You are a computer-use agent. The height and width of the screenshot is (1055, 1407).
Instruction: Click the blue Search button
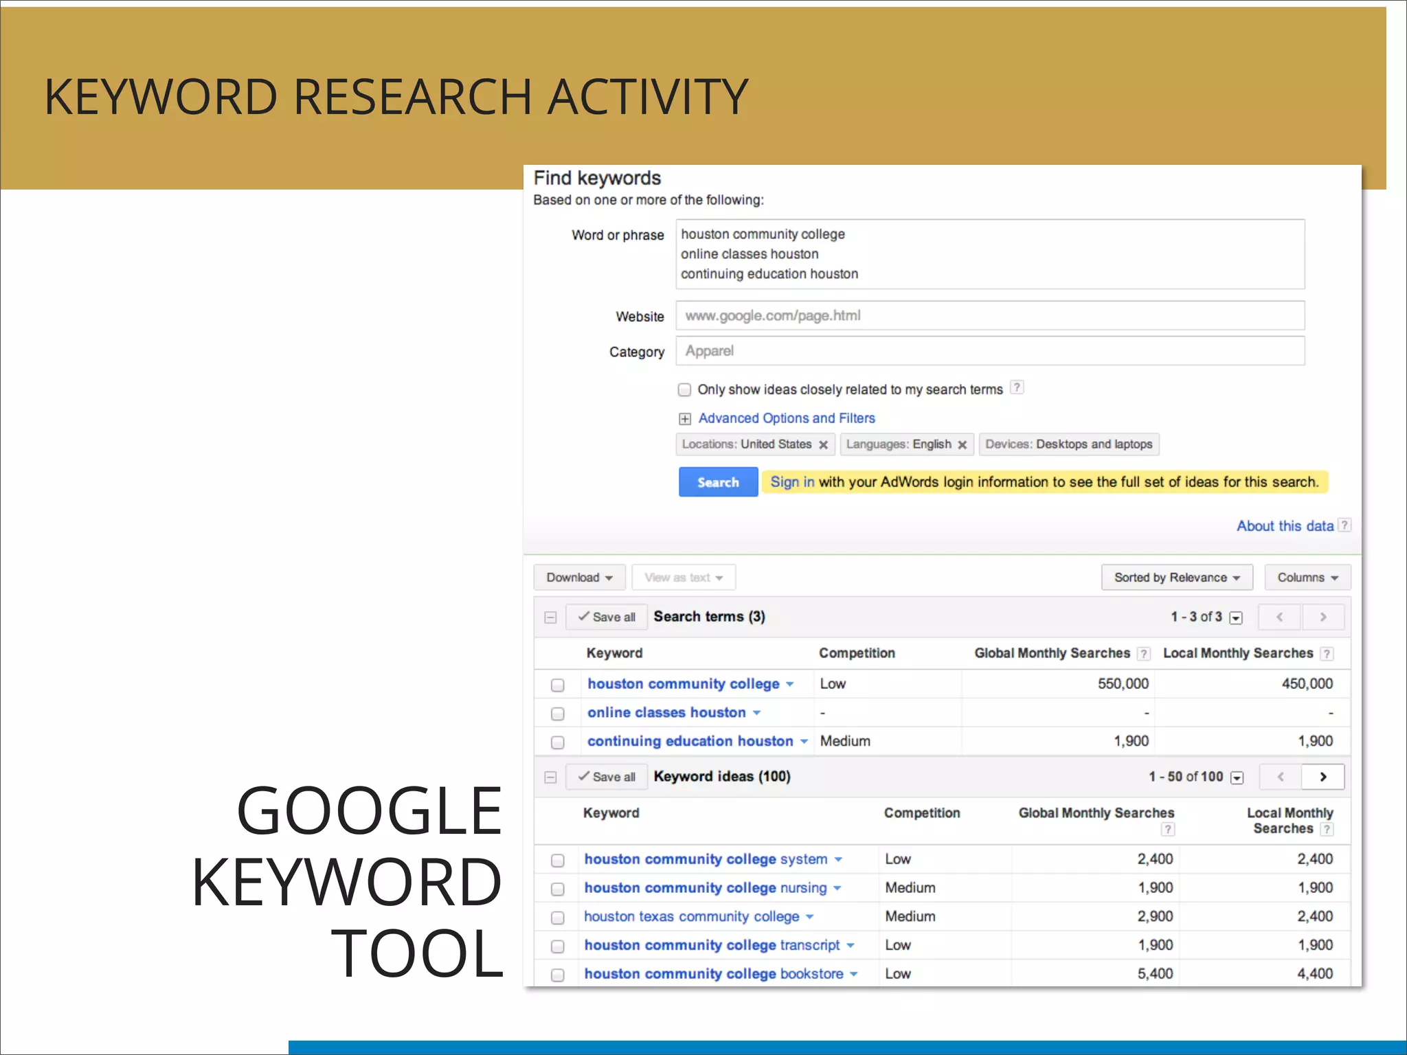[719, 482]
